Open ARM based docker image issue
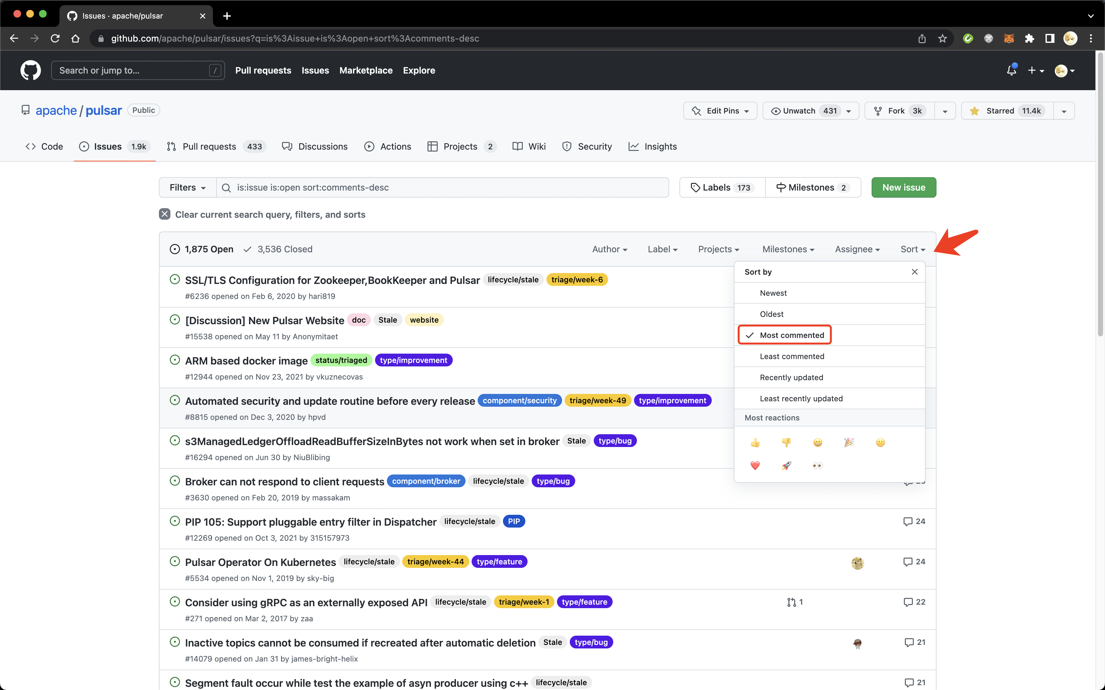 coord(247,361)
